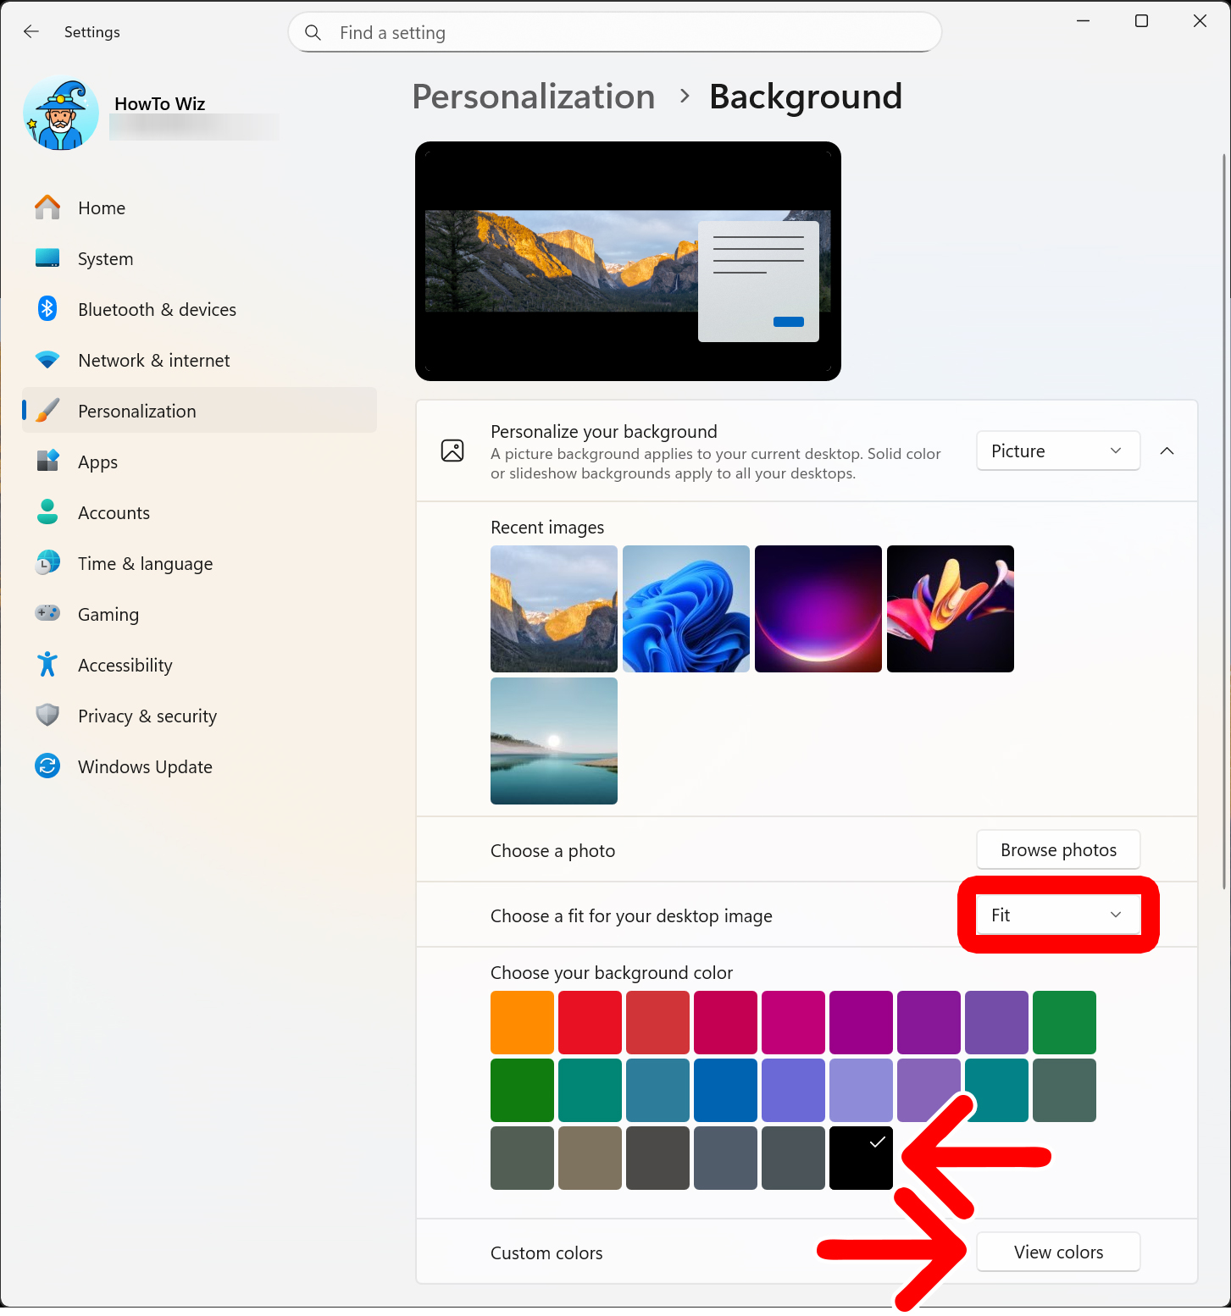Open the Picture background type dropdown
Screen dimensions: 1231x1316
(x=1057, y=451)
